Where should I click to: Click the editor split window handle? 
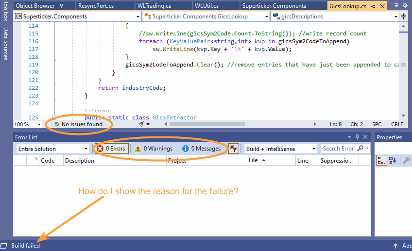coord(404,16)
